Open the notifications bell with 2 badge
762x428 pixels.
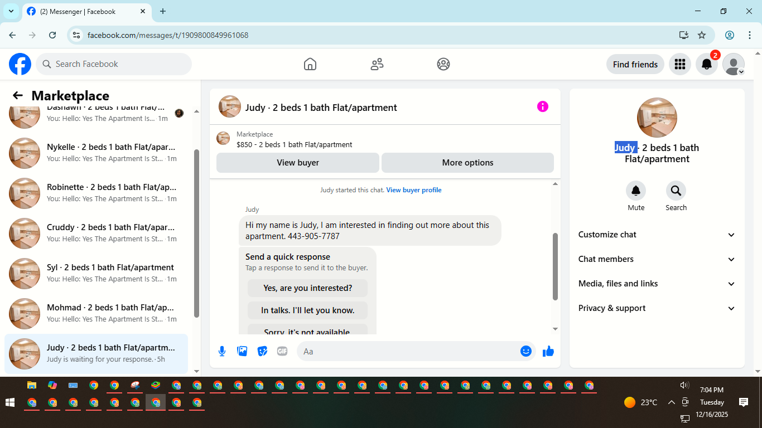707,64
